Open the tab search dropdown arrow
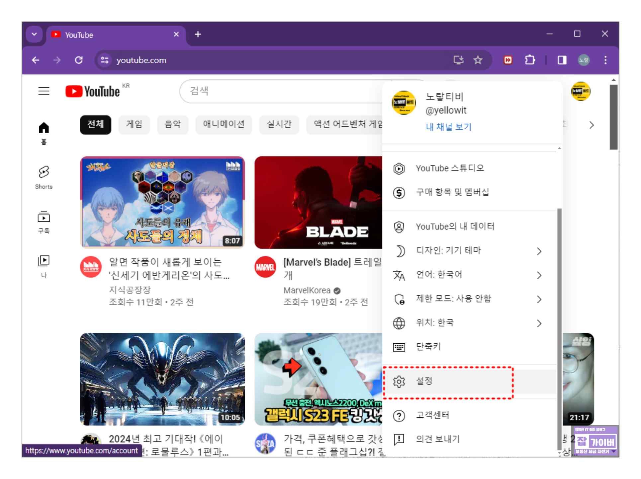Screen dimensions: 641x479 pyautogui.click(x=34, y=34)
